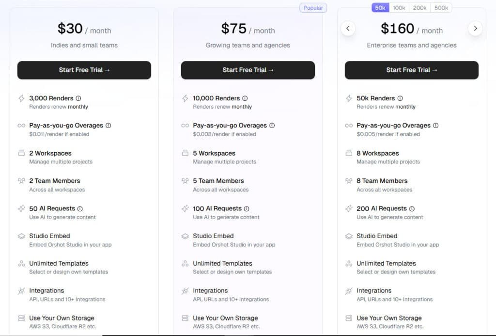The width and height of the screenshot is (496, 336).
Task: Click the workspaces icon next to 5 Workspaces
Action: [185, 153]
